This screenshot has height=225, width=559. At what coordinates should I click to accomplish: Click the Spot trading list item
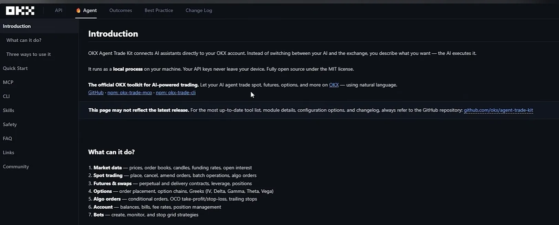pyautogui.click(x=172, y=175)
